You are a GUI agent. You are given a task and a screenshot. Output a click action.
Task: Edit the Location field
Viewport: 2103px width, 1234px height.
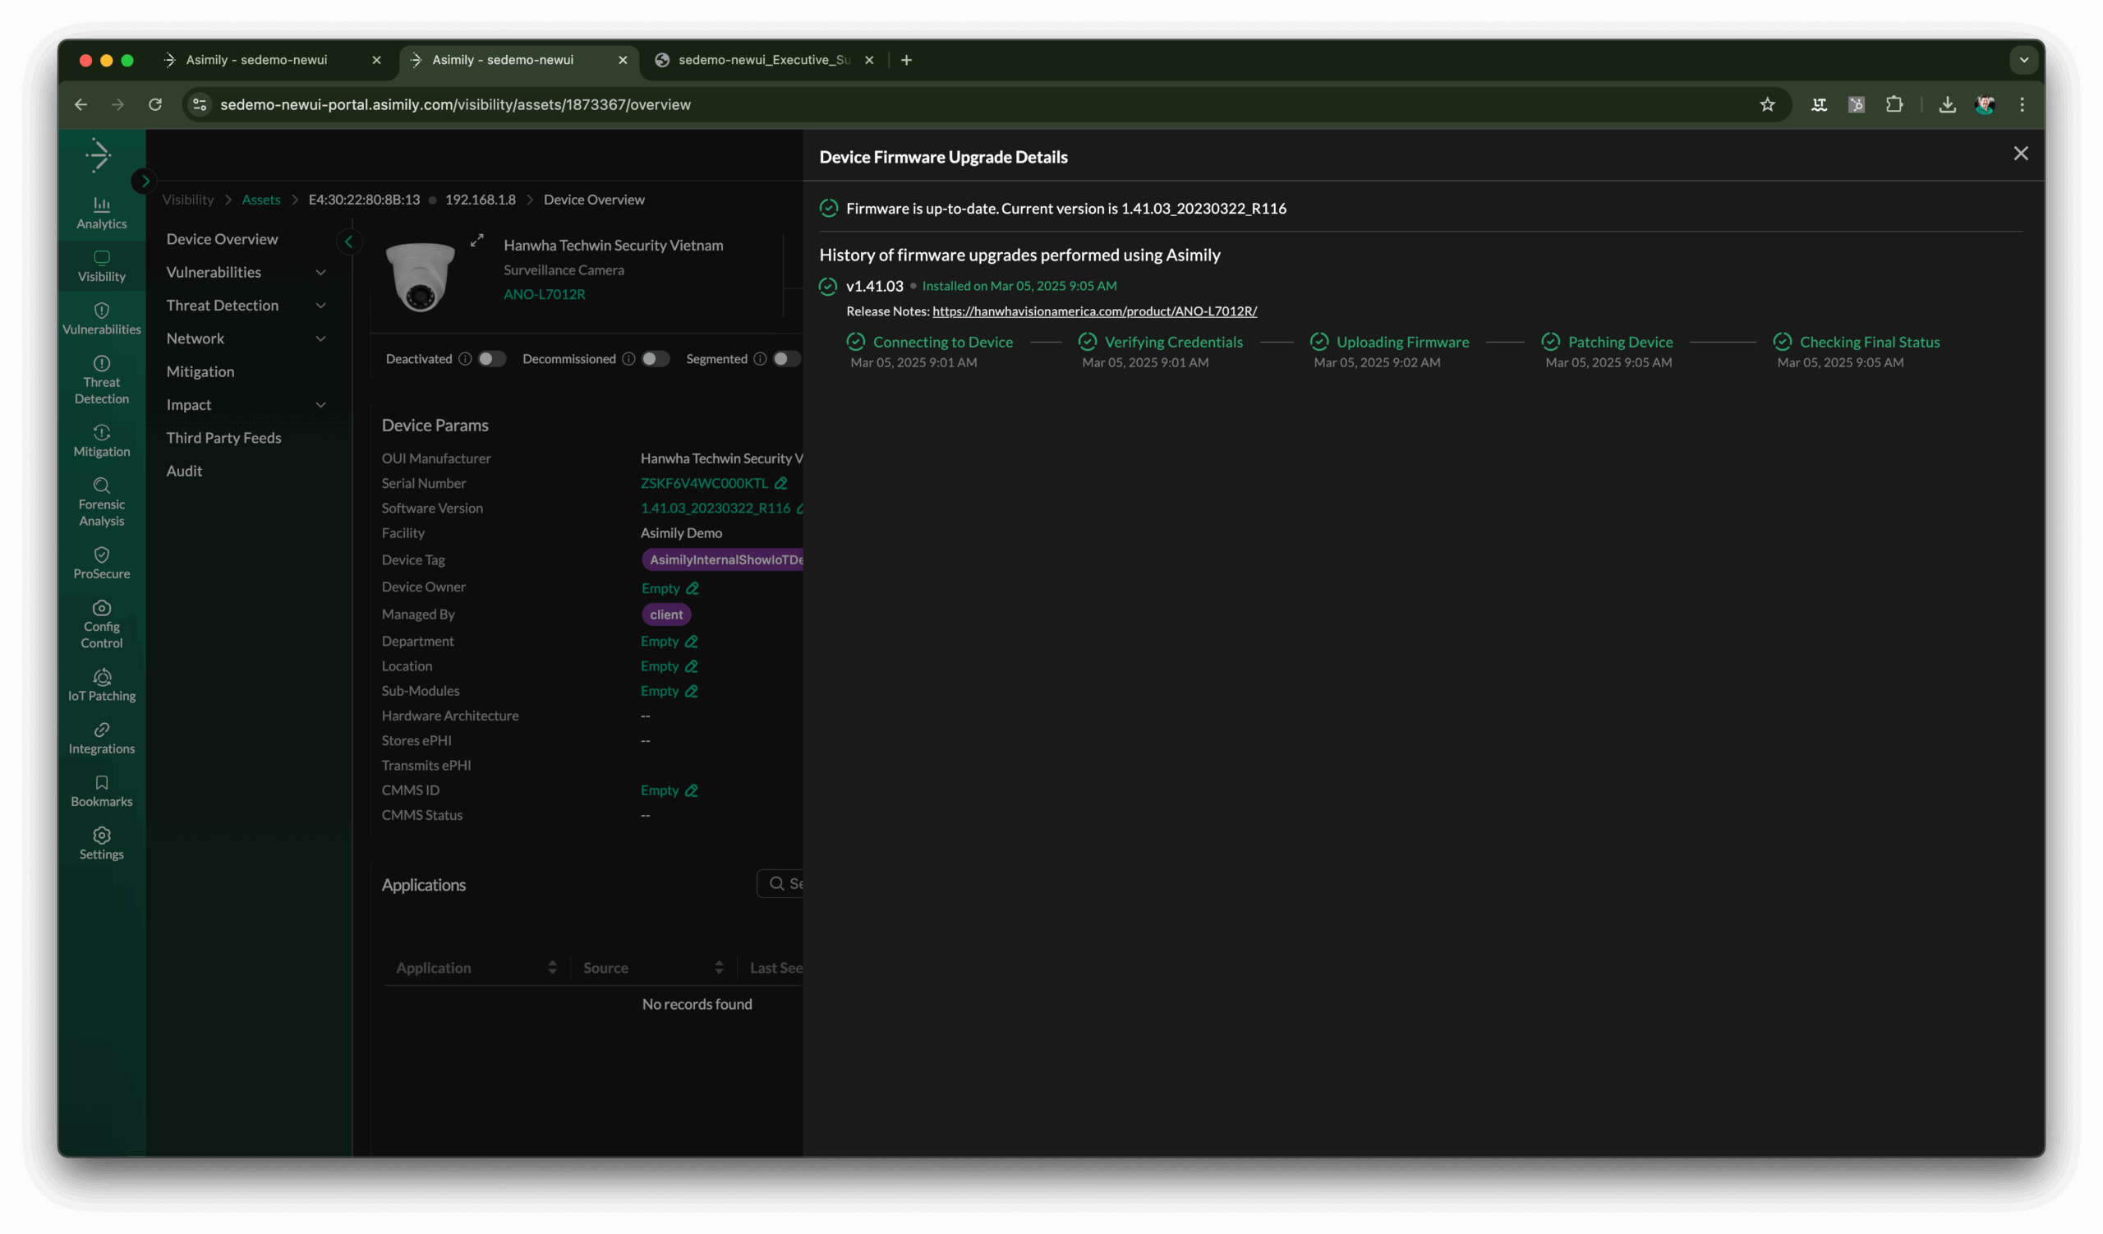tap(691, 665)
